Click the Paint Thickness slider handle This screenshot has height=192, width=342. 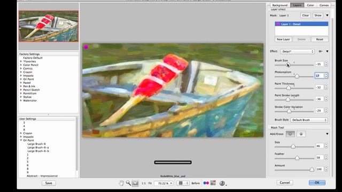[289, 87]
